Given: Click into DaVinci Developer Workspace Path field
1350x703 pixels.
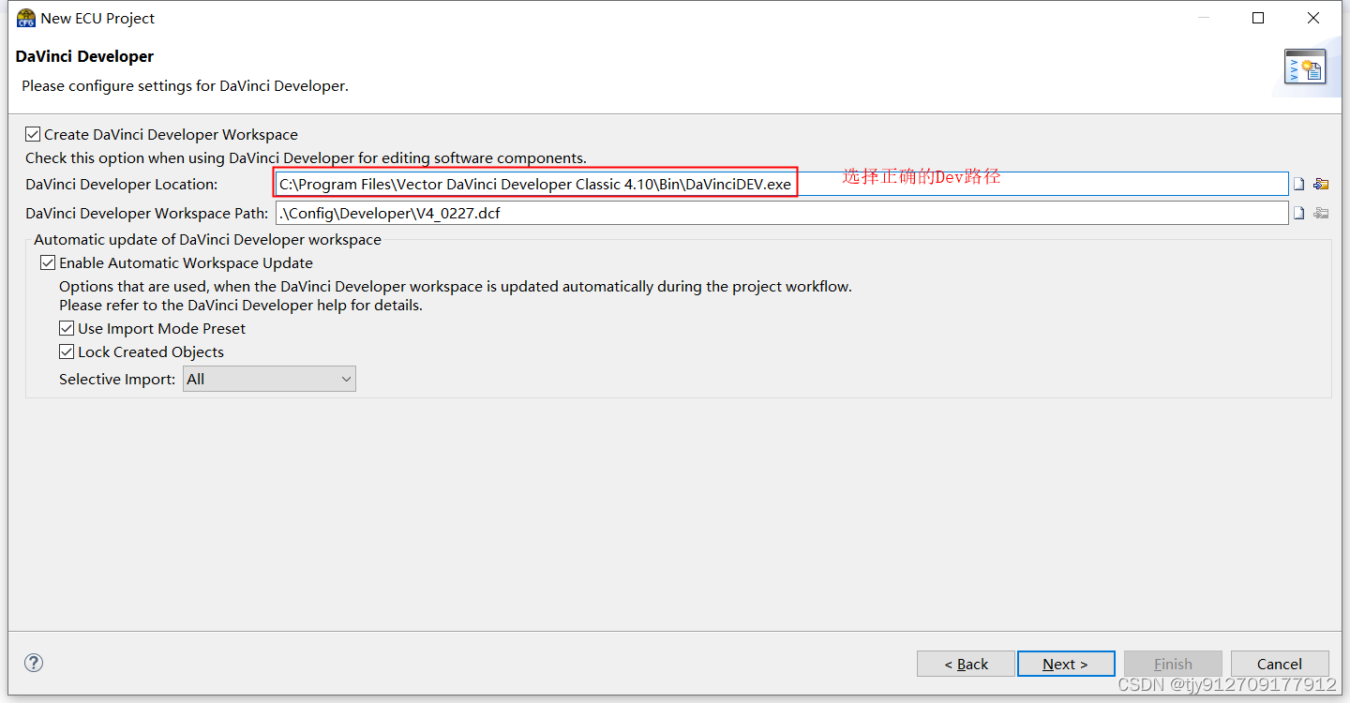Looking at the screenshot, I should pos(782,214).
